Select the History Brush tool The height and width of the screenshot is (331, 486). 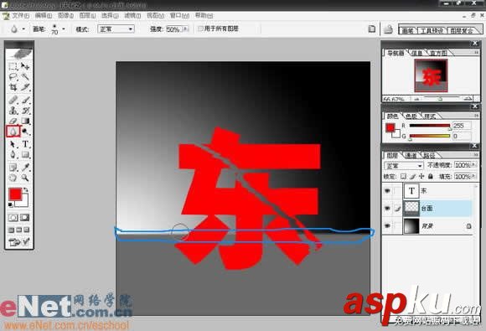[25, 111]
